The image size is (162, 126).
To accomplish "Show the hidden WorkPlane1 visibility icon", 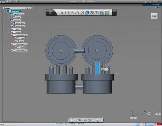I will [12, 23].
